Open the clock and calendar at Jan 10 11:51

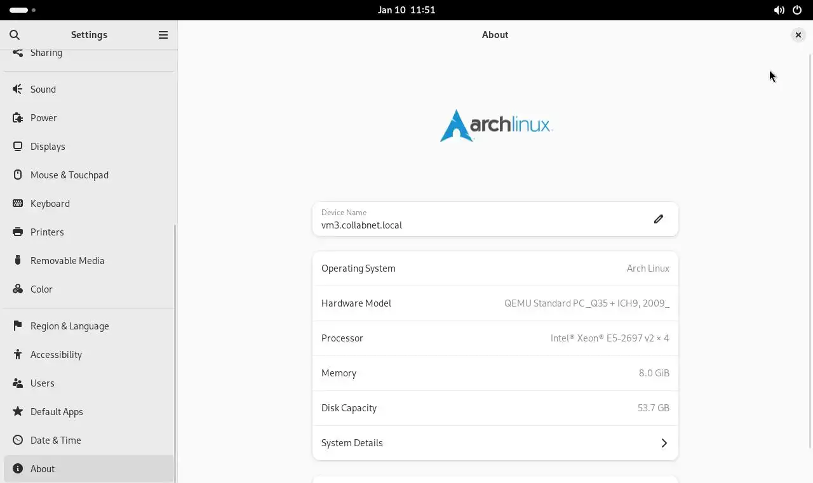pos(406,10)
